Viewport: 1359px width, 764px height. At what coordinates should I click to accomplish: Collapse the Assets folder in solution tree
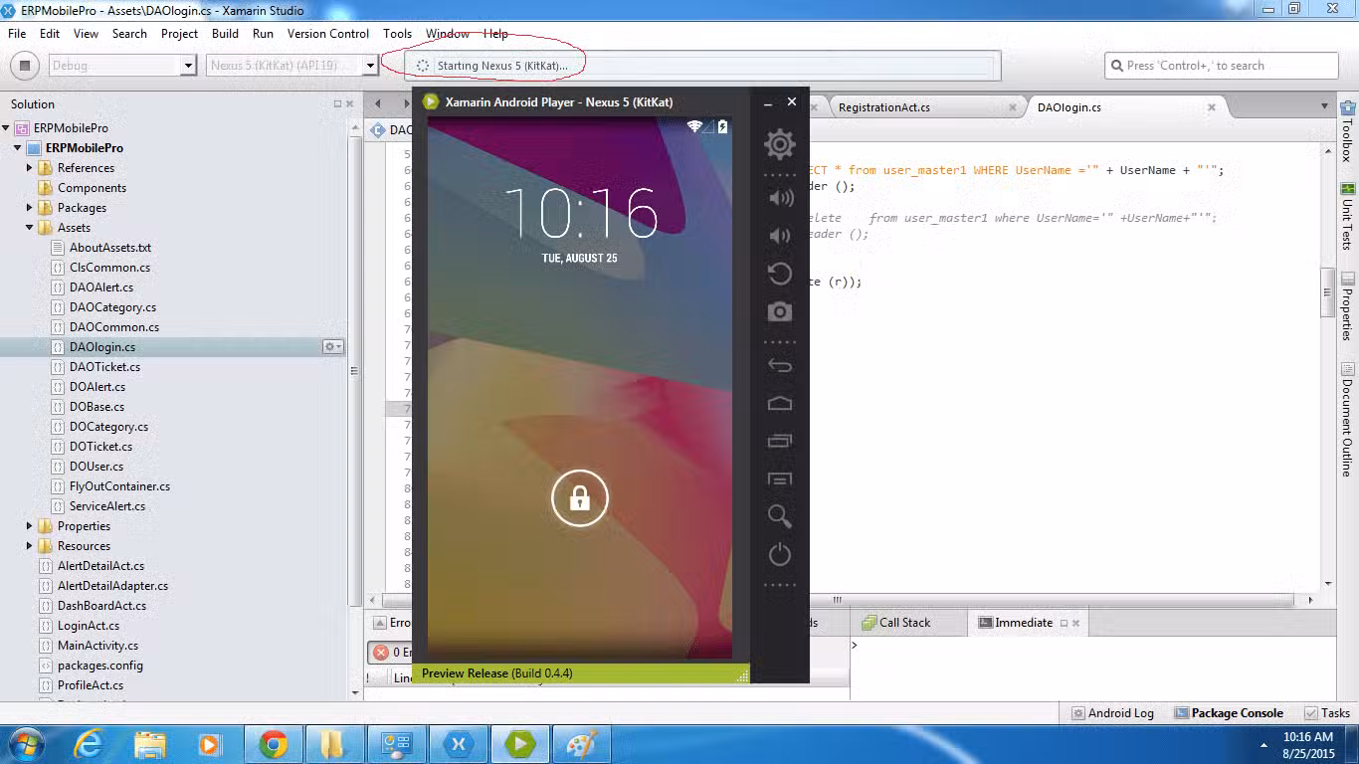[30, 228]
